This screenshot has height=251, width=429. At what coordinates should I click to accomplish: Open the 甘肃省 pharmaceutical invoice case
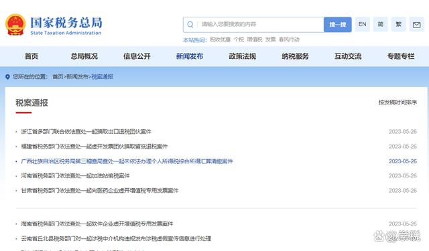click(x=100, y=190)
